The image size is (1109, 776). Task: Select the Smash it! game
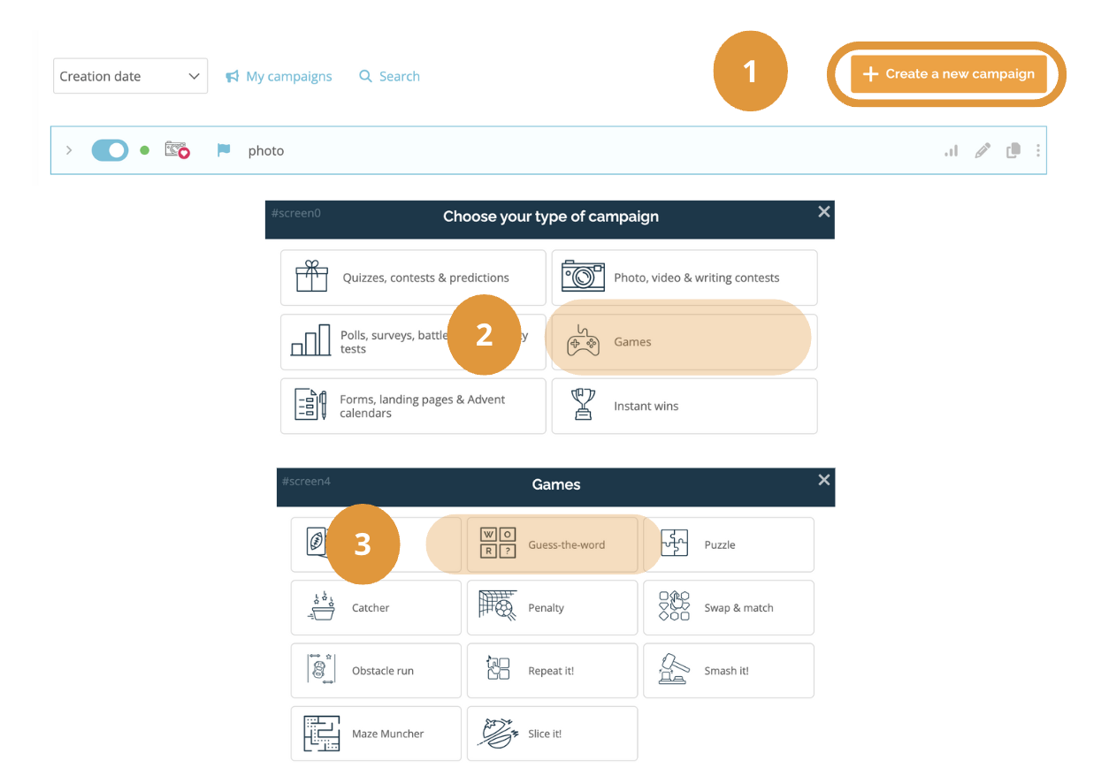728,671
